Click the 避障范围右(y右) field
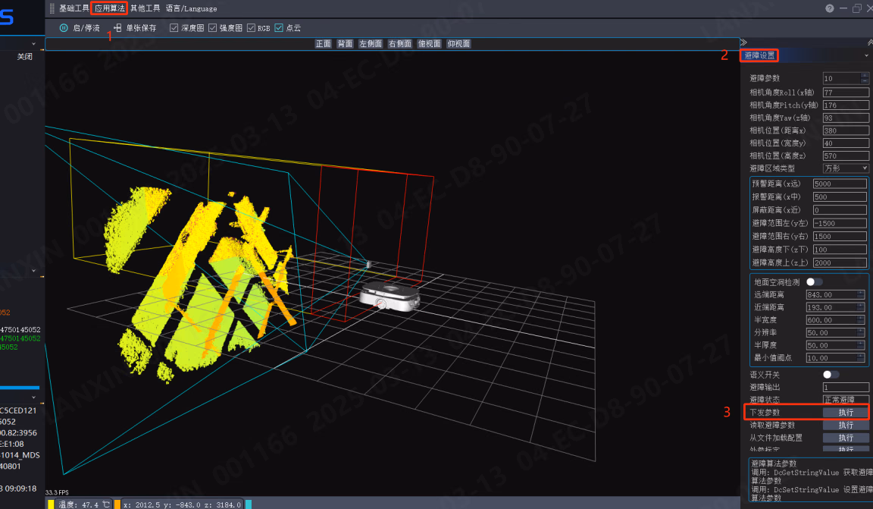Image resolution: width=873 pixels, height=509 pixels. [840, 237]
